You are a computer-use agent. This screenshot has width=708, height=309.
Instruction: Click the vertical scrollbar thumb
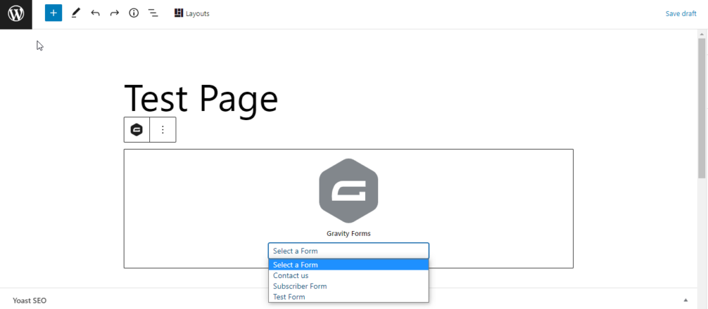(701, 108)
